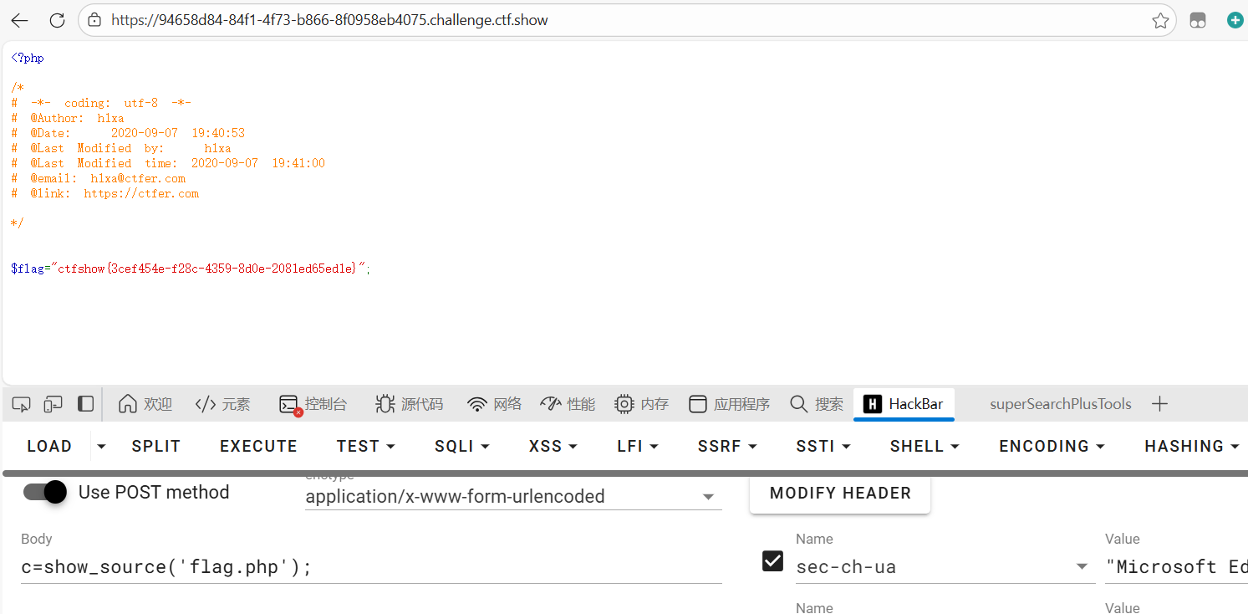Image resolution: width=1248 pixels, height=614 pixels.
Task: Open the HASHING dropdown menu
Action: [1191, 446]
